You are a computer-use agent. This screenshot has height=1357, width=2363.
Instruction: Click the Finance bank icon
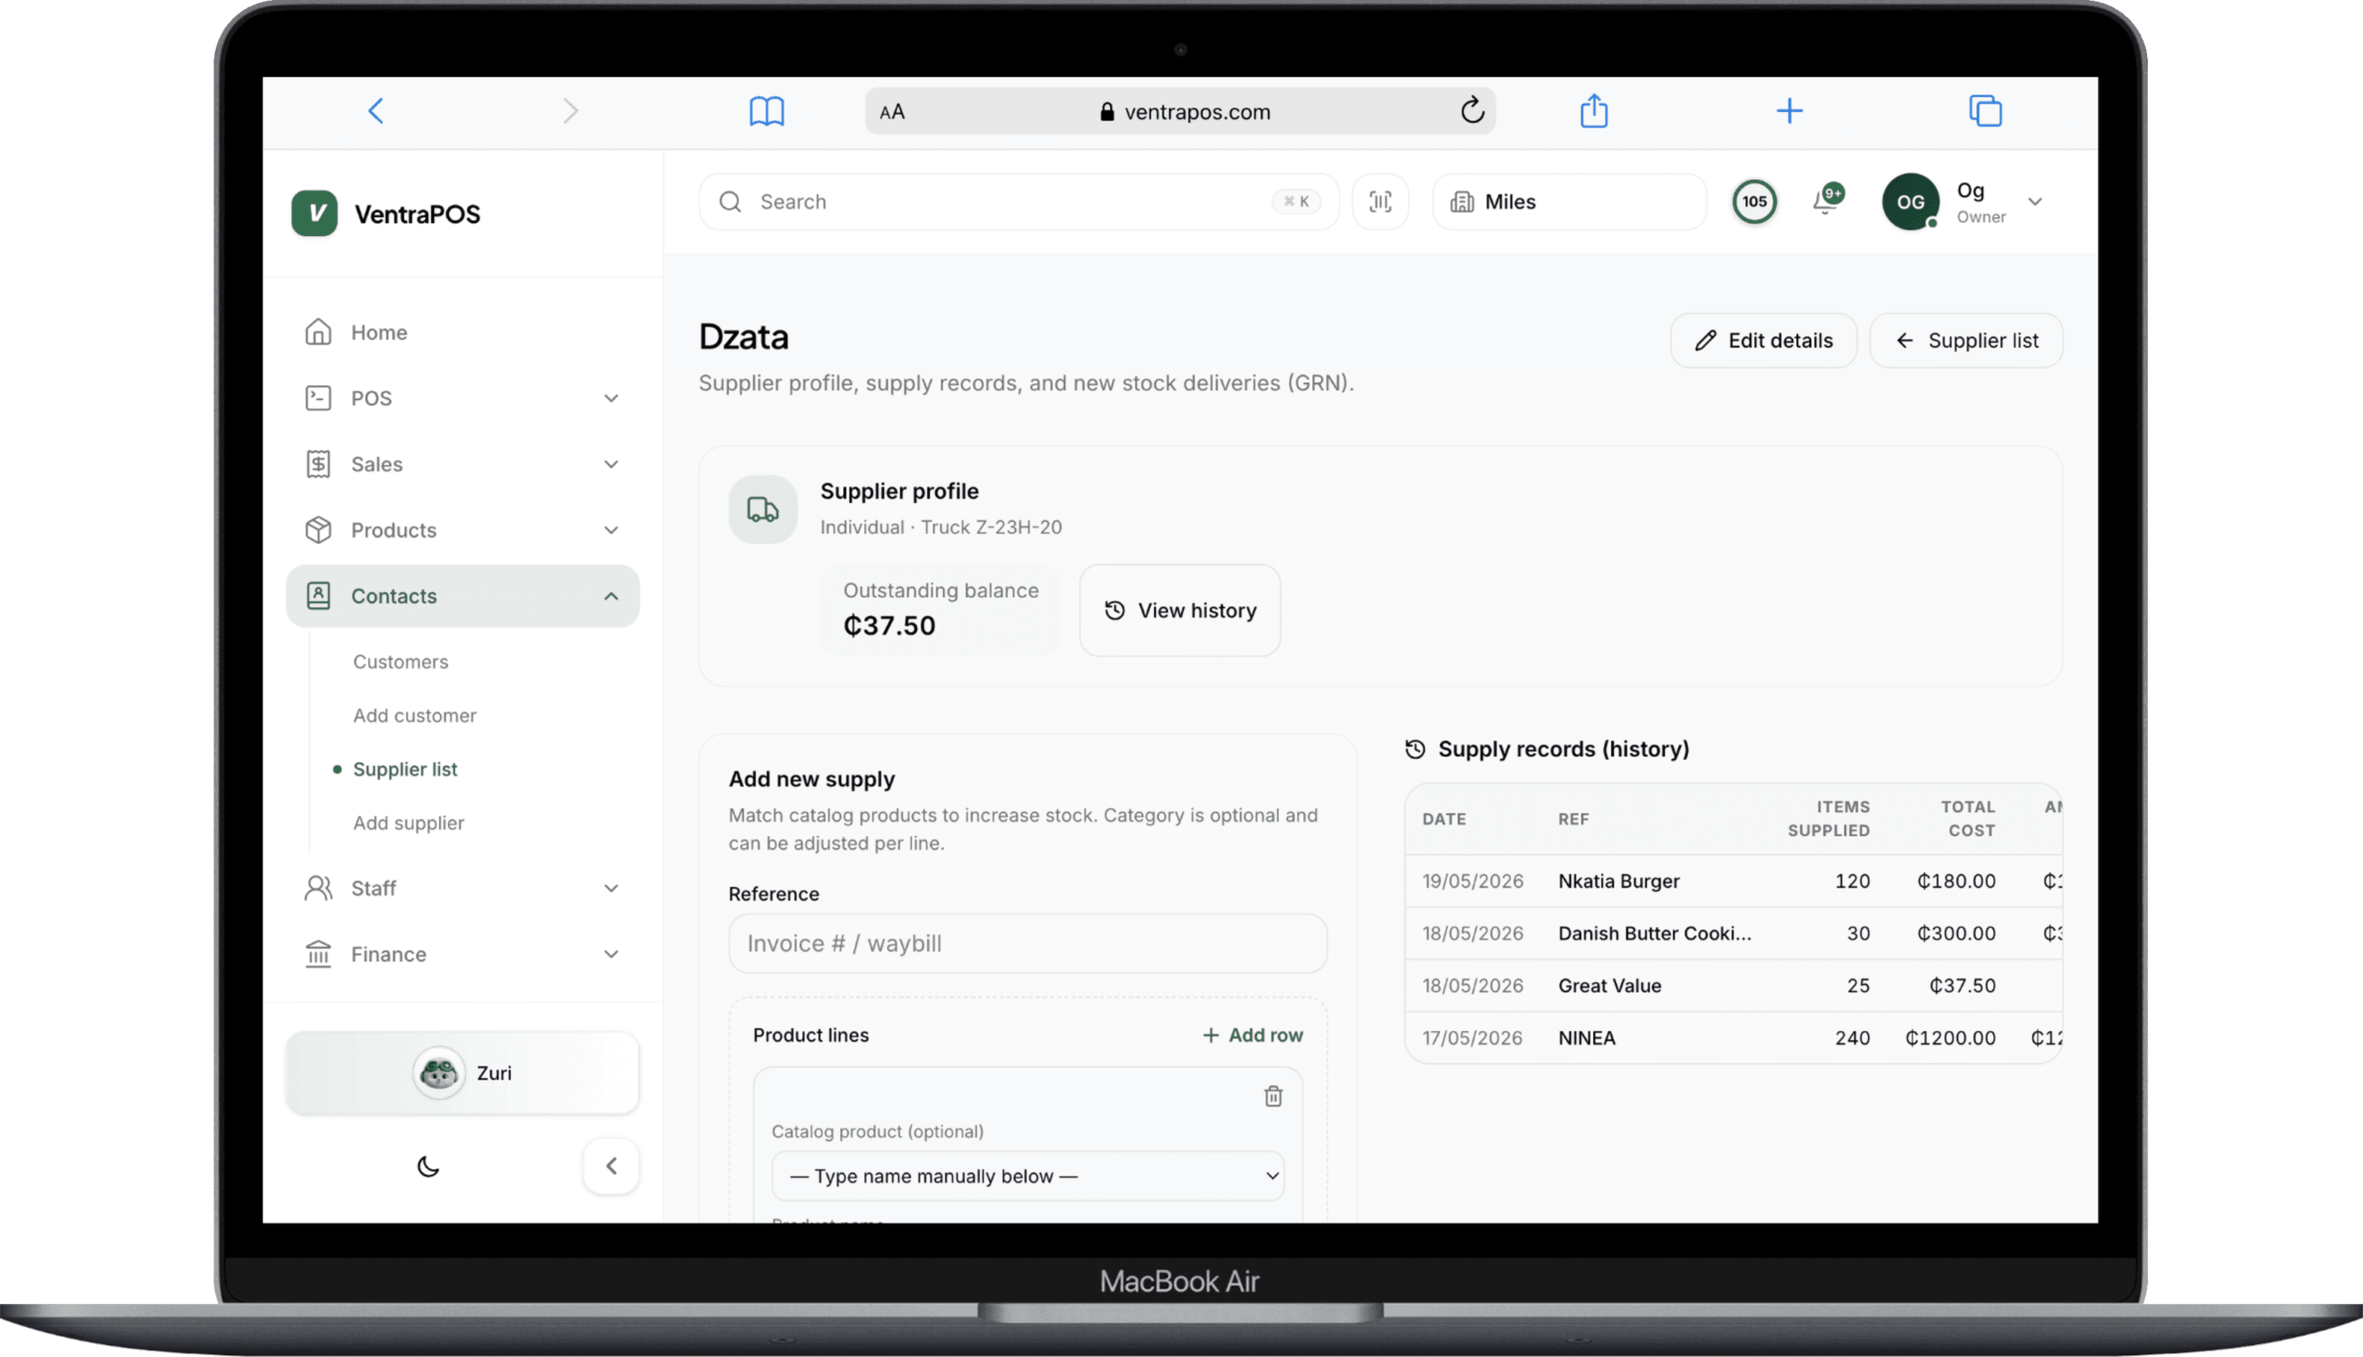[x=318, y=953]
